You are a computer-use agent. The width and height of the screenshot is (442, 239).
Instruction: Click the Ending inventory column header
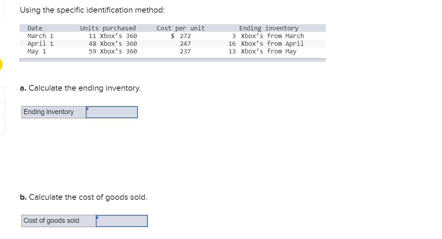point(269,28)
